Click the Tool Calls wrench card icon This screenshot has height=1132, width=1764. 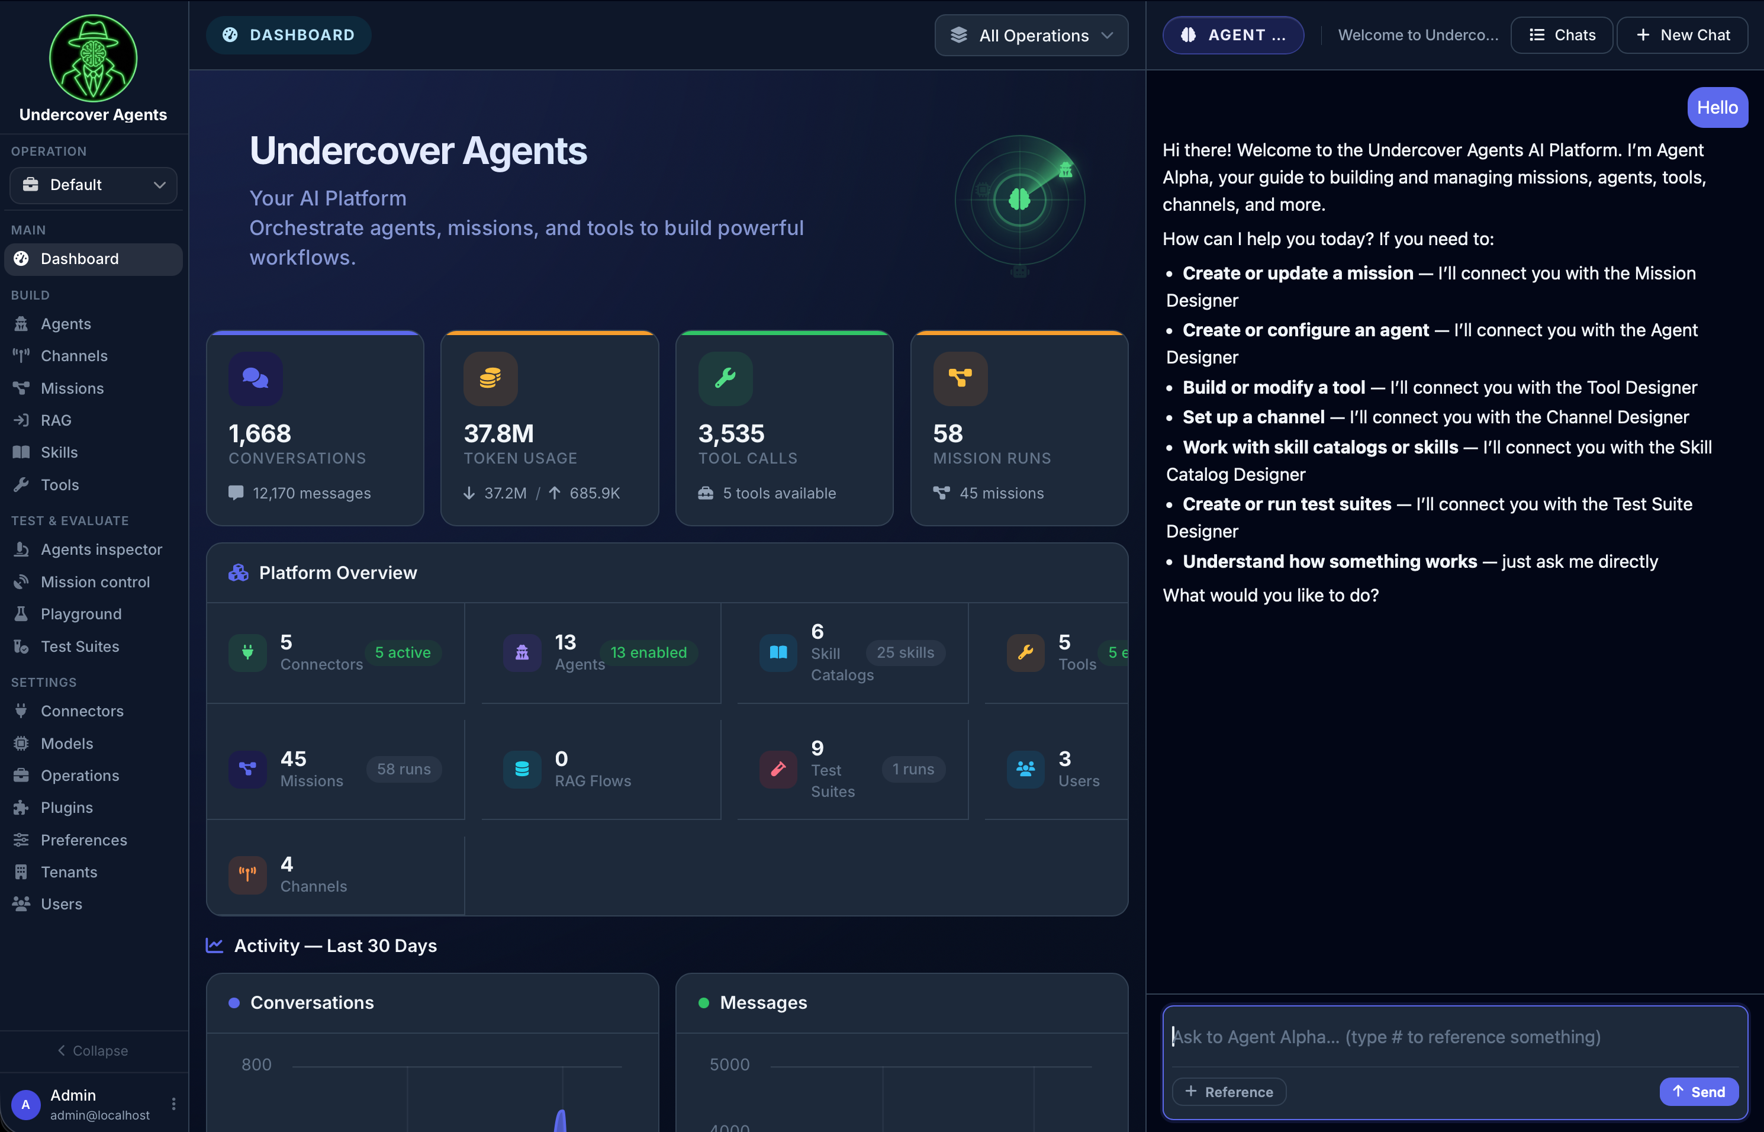point(726,378)
